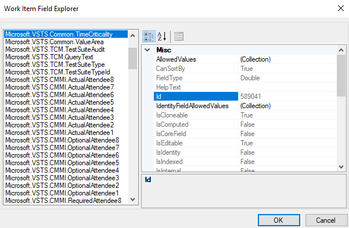Click the property grid scroll up arrow
The height and width of the screenshot is (228, 349).
click(341, 50)
